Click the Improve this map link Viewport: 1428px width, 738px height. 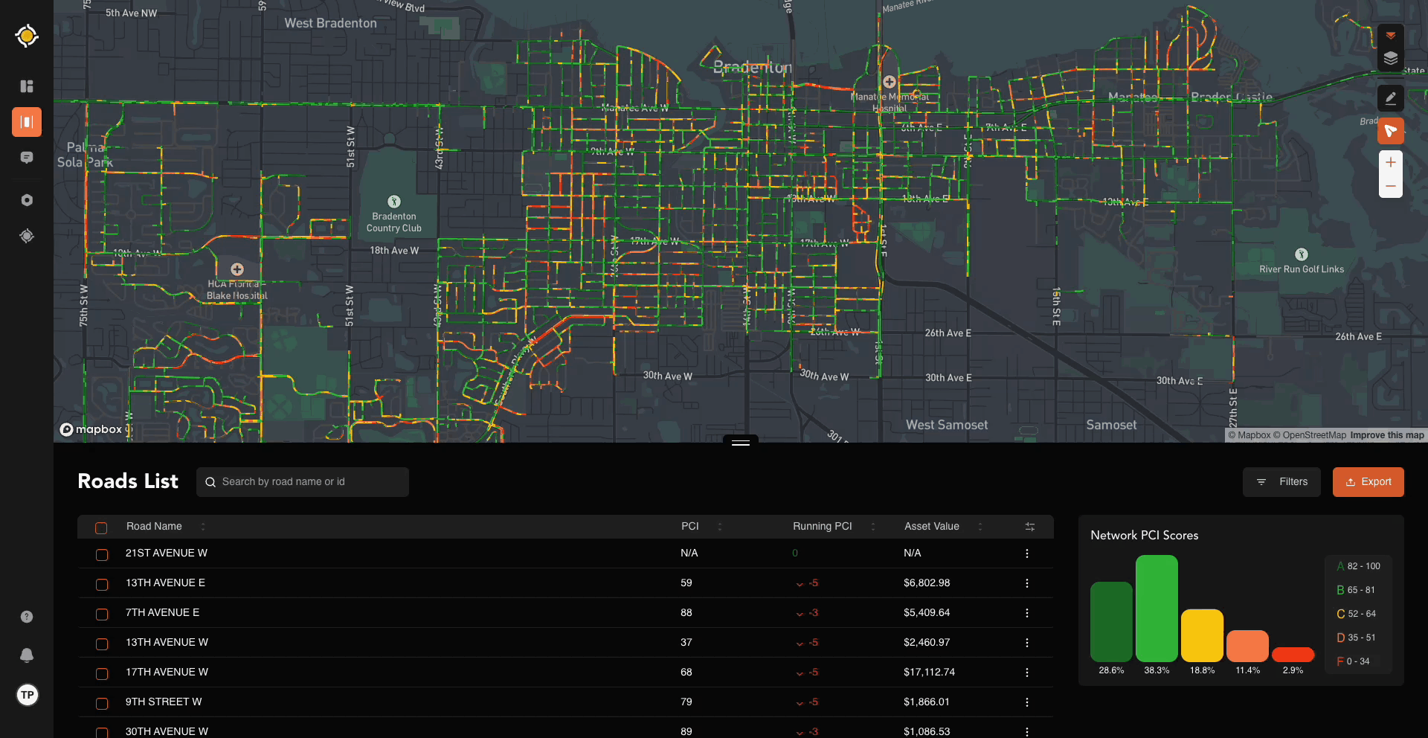1386,435
